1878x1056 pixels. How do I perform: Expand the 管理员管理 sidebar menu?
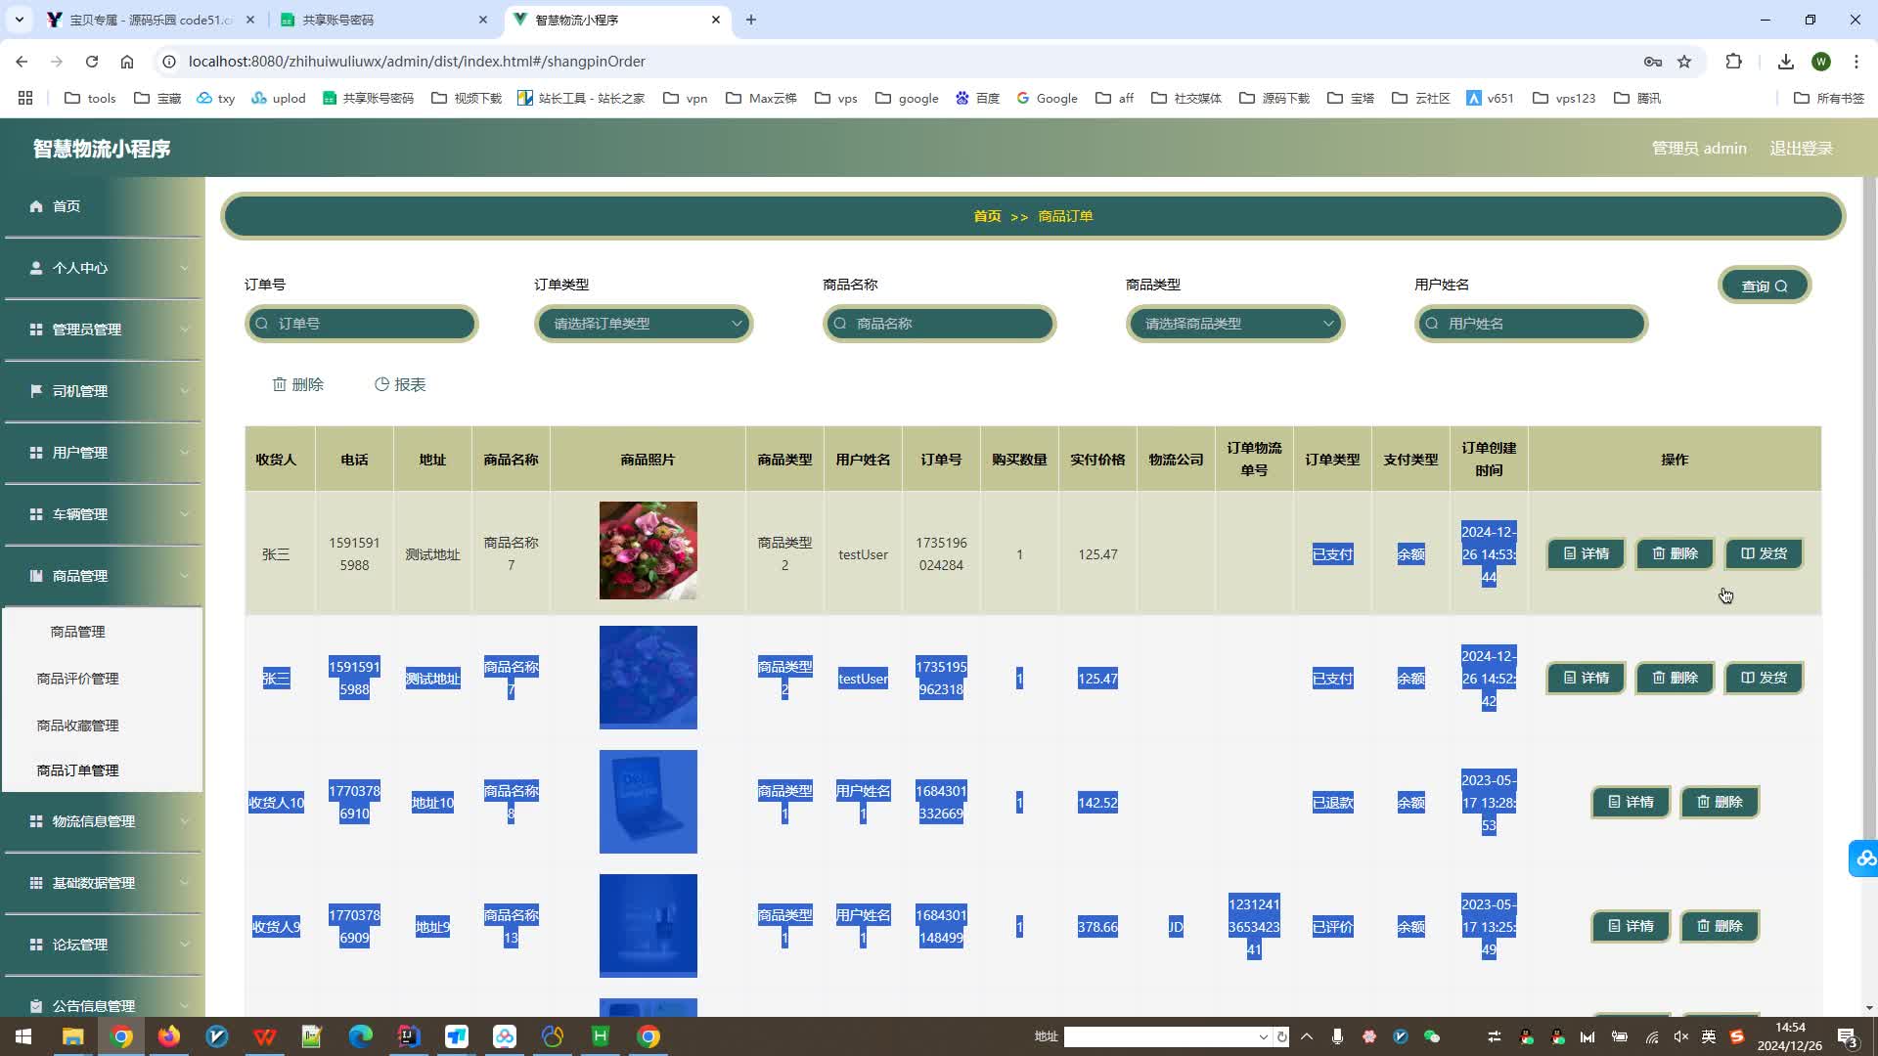(103, 330)
